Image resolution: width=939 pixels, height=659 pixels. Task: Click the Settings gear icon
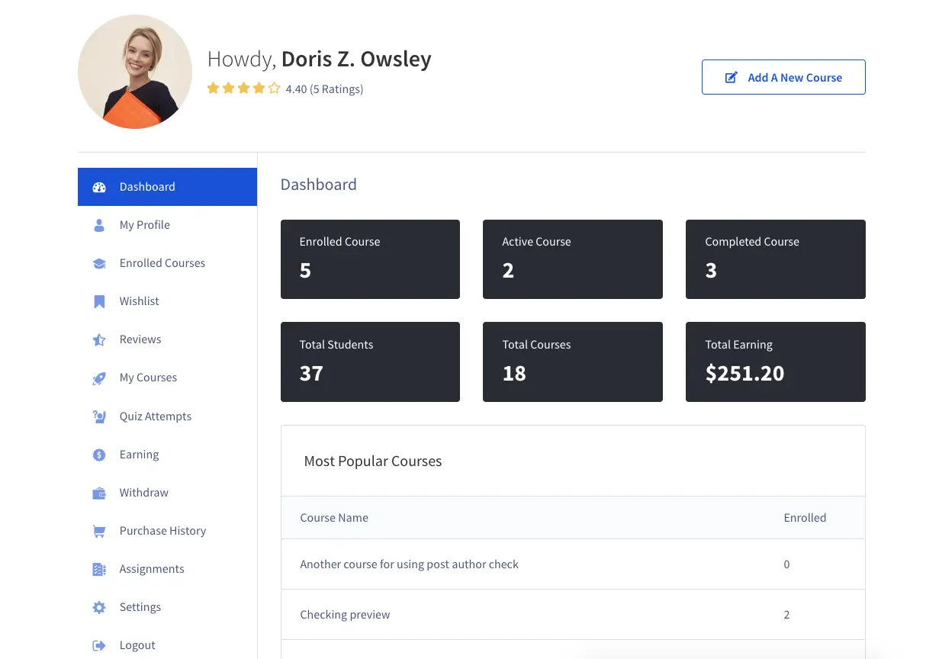tap(99, 608)
